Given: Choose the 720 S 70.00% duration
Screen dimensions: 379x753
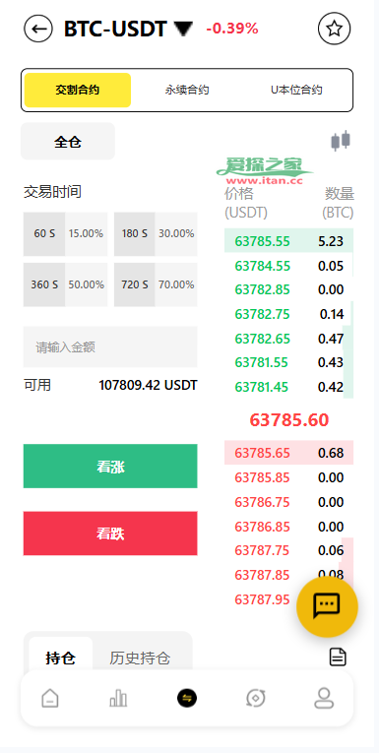Looking at the screenshot, I should (x=156, y=284).
